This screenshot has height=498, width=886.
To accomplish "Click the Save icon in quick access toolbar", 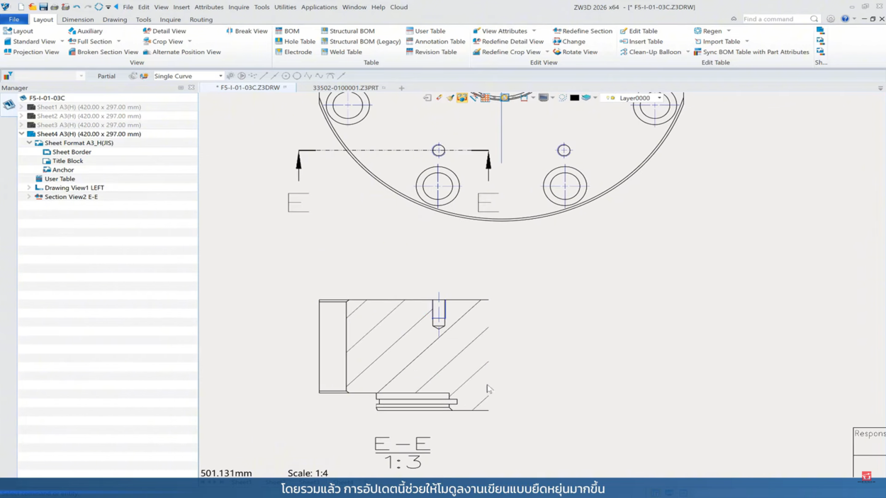I will pyautogui.click(x=43, y=7).
